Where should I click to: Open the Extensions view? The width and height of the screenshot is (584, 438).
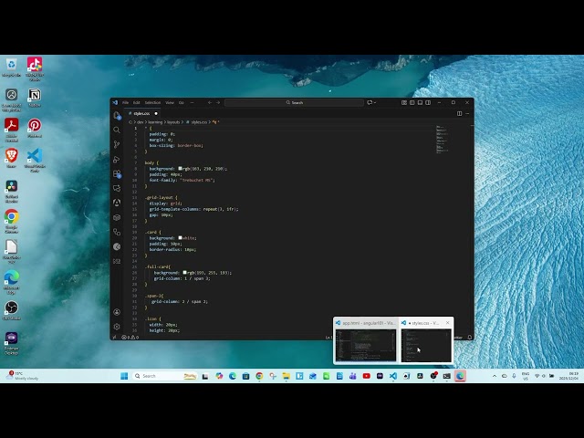coord(117,173)
